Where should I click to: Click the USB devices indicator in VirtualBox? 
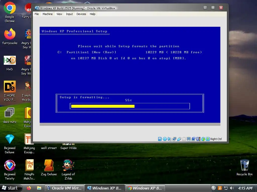pos(179,139)
